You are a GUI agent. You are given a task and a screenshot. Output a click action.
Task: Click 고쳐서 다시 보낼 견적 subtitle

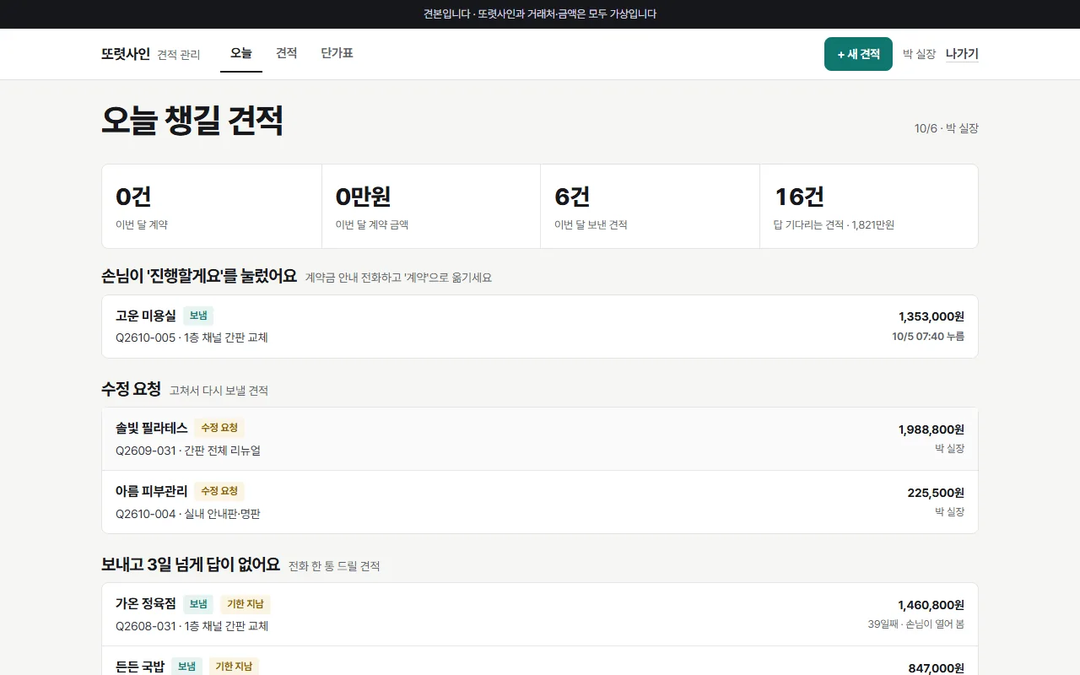coord(219,391)
